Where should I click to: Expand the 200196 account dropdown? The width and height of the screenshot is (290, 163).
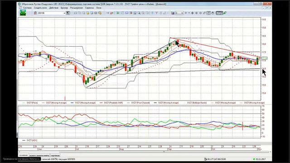(64, 13)
